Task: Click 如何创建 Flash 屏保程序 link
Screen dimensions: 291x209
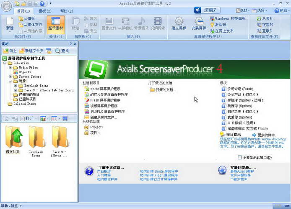Action: (x=158, y=175)
